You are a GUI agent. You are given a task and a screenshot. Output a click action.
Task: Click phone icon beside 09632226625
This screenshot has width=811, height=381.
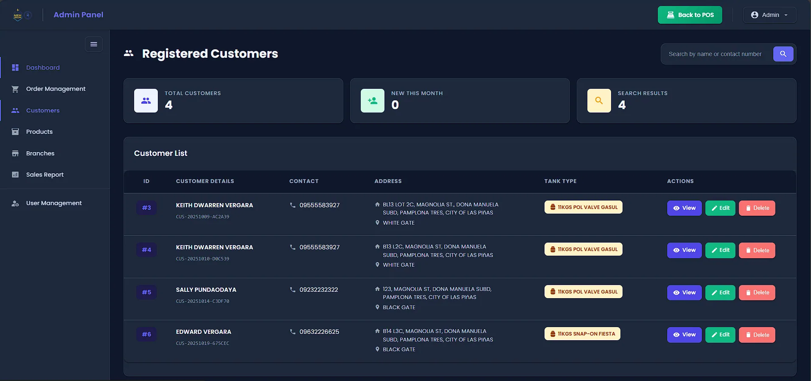point(292,332)
